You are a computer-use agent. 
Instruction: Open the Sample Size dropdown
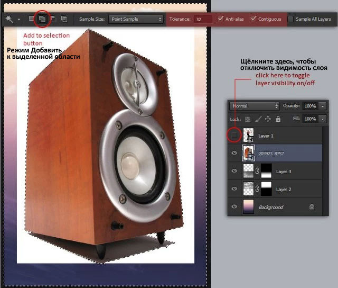(136, 19)
